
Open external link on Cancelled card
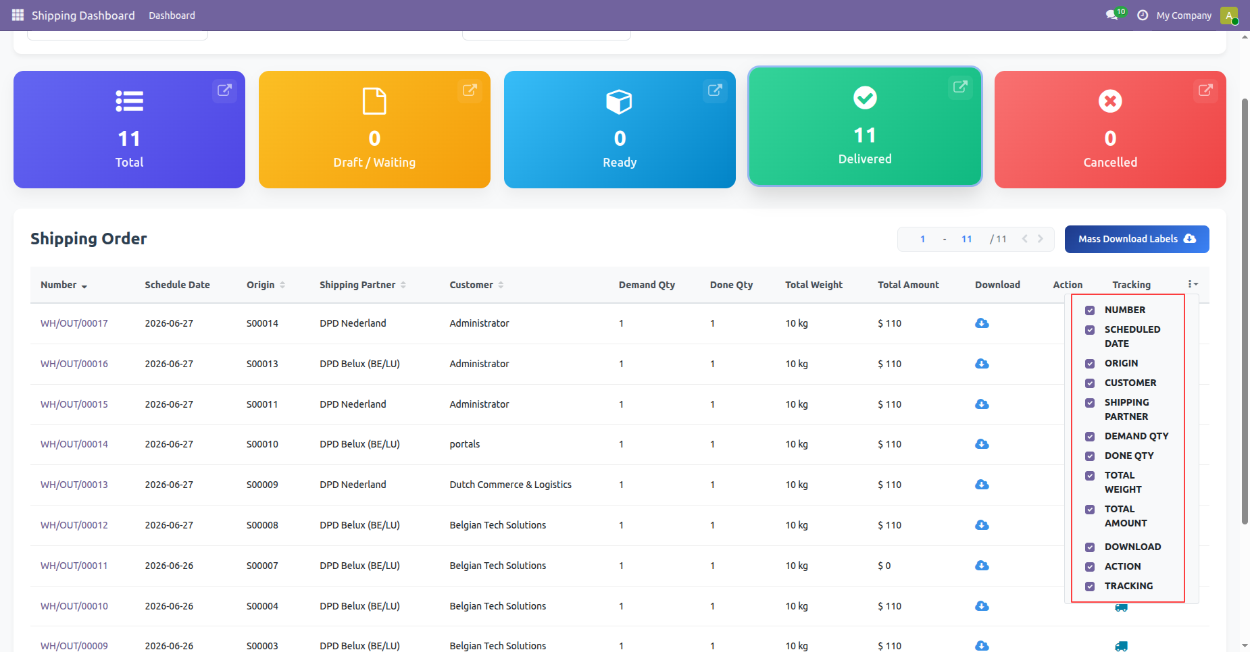(x=1205, y=90)
